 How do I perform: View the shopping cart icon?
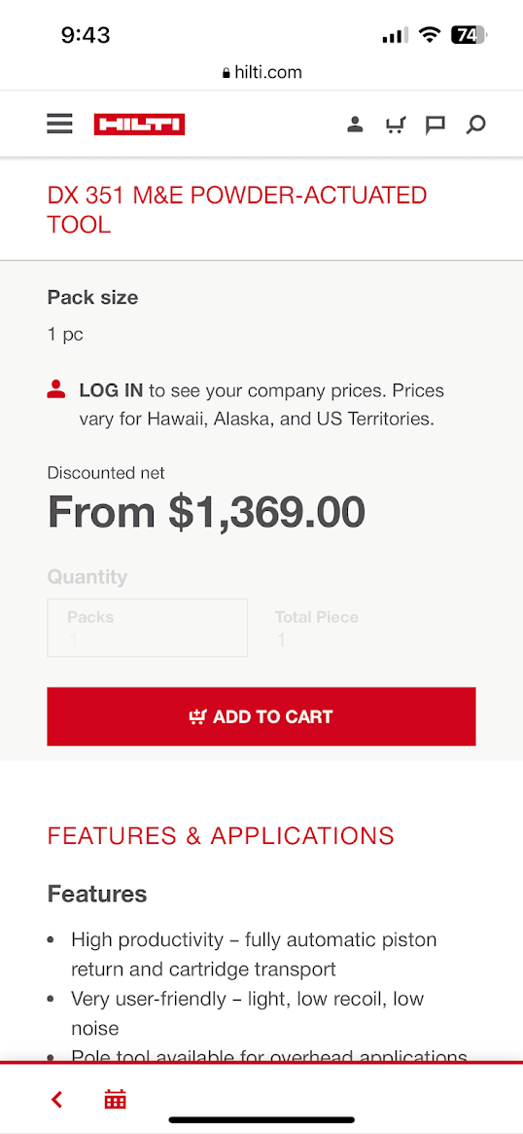[395, 126]
